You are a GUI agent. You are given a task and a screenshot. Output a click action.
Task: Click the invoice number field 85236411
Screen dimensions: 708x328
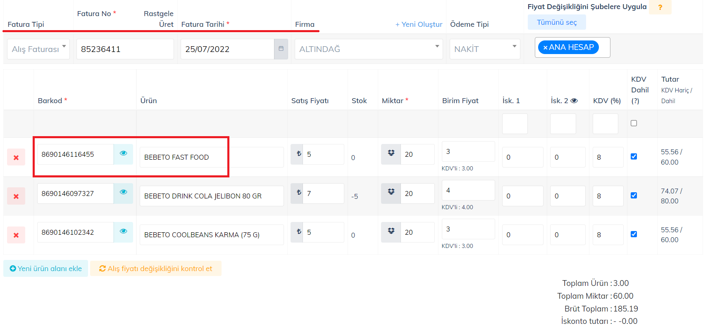[x=125, y=49]
